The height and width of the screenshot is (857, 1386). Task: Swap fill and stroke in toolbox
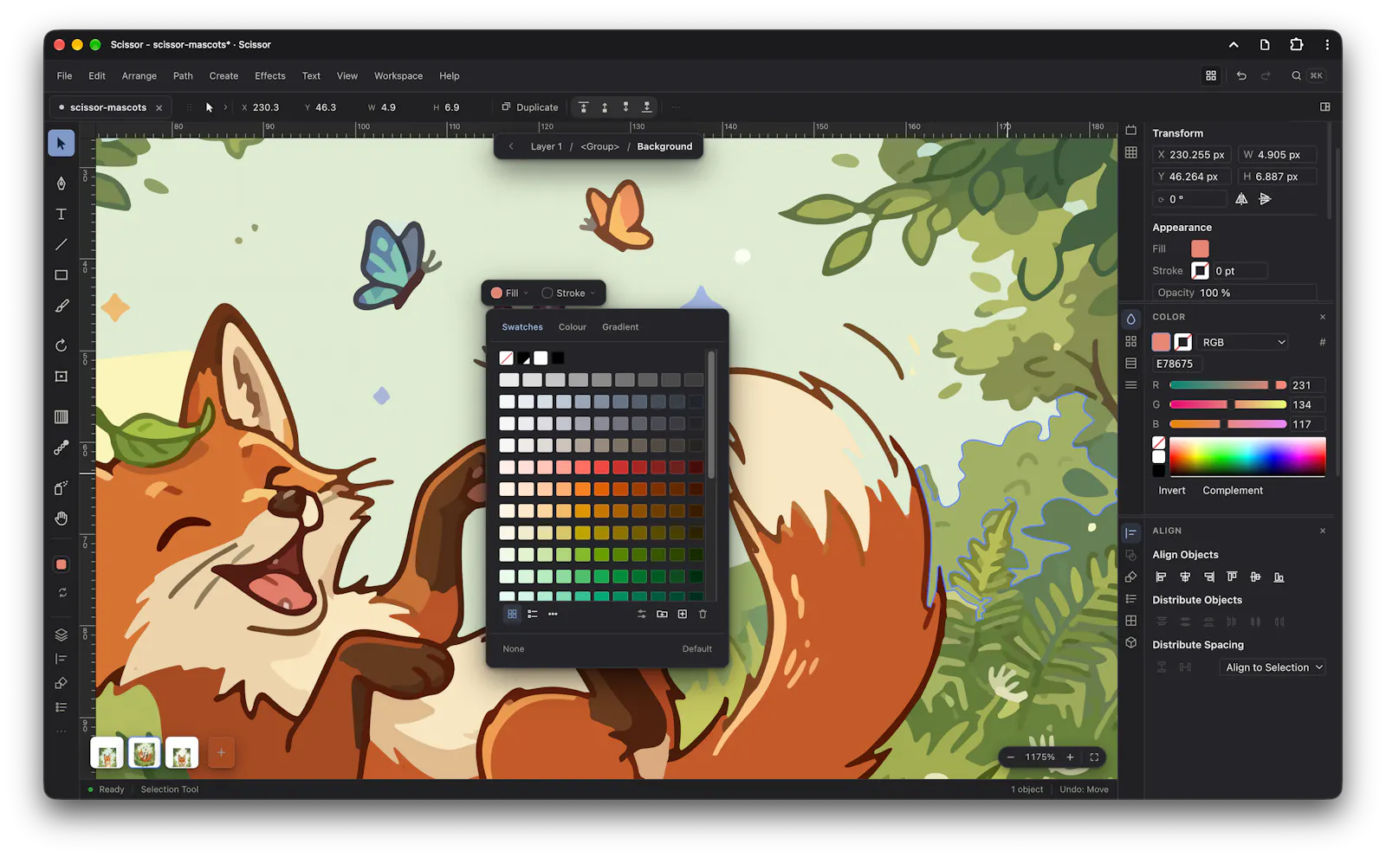pyautogui.click(x=62, y=593)
